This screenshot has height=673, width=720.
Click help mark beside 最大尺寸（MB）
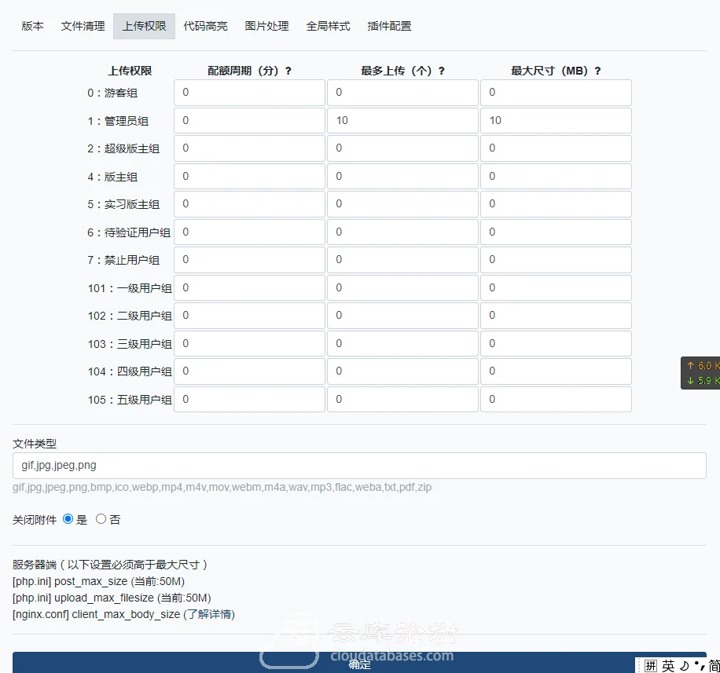coord(597,71)
